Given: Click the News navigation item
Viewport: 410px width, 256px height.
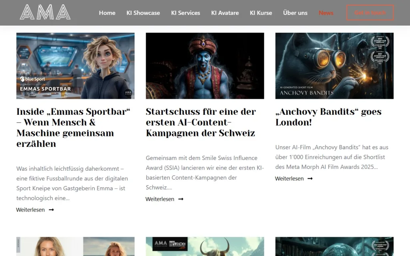Looking at the screenshot, I should [326, 13].
